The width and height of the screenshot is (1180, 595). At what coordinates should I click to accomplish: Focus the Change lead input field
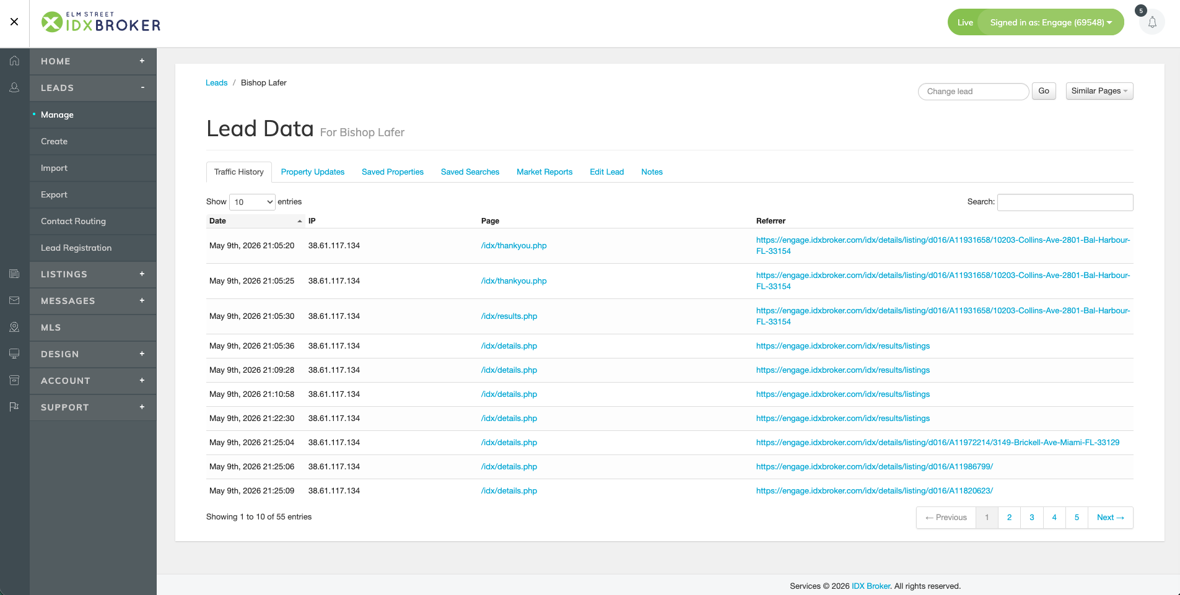[974, 92]
